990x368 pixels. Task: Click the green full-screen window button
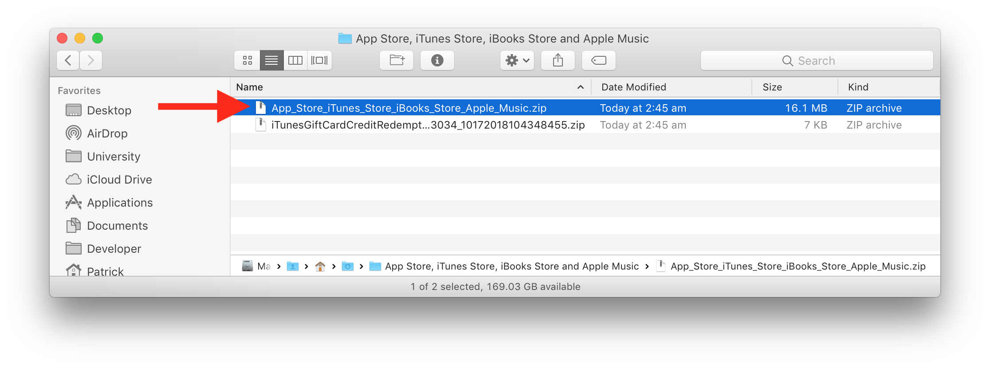click(98, 38)
